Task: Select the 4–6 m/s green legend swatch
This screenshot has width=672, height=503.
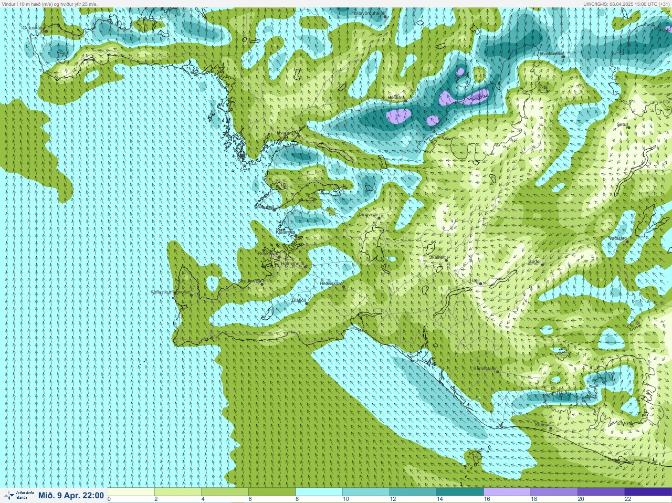Action: point(225,492)
